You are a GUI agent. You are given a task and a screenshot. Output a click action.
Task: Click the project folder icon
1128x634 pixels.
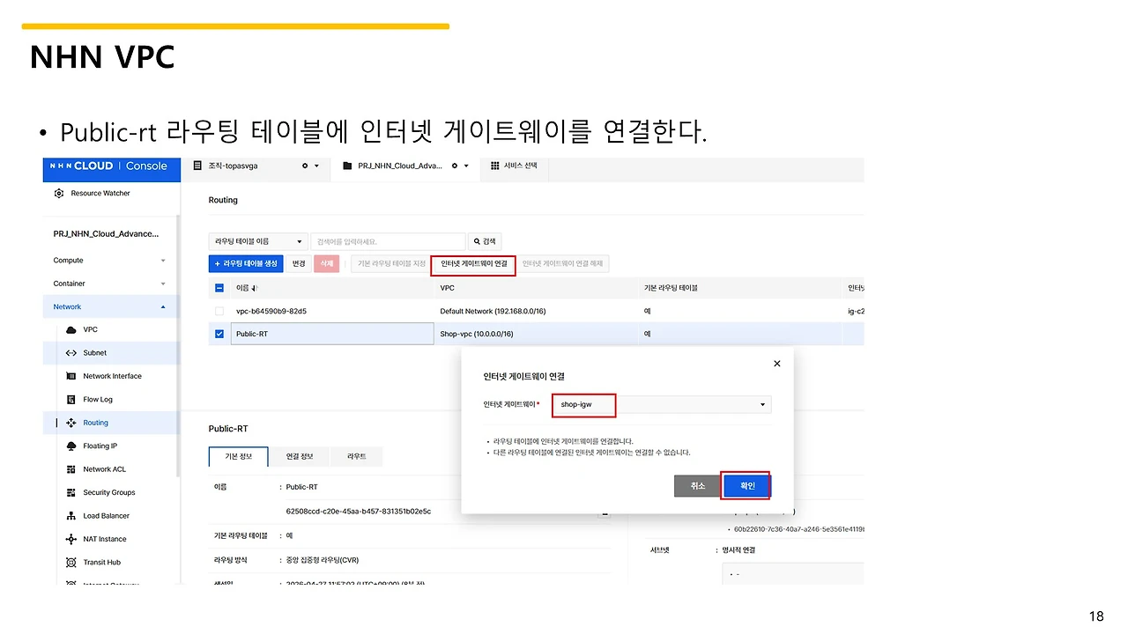click(x=347, y=166)
